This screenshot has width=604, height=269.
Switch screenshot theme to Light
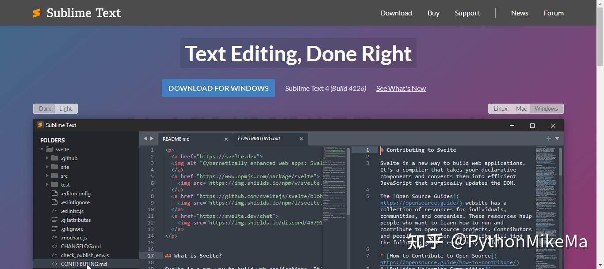66,108
